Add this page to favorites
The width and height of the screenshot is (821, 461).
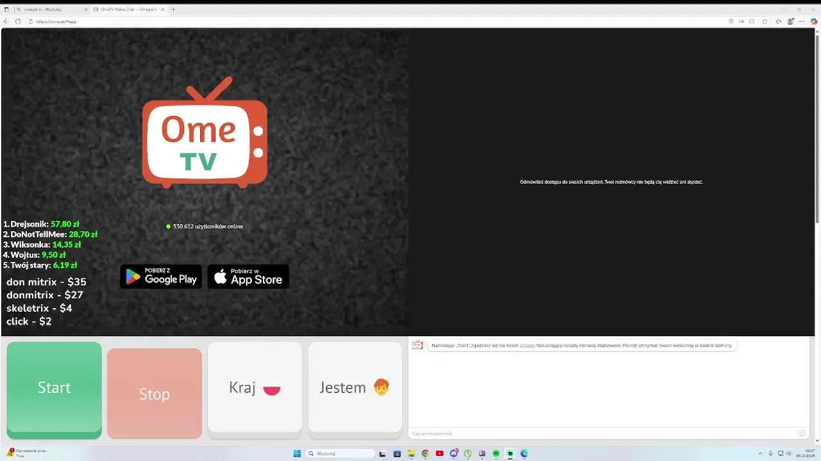click(765, 21)
